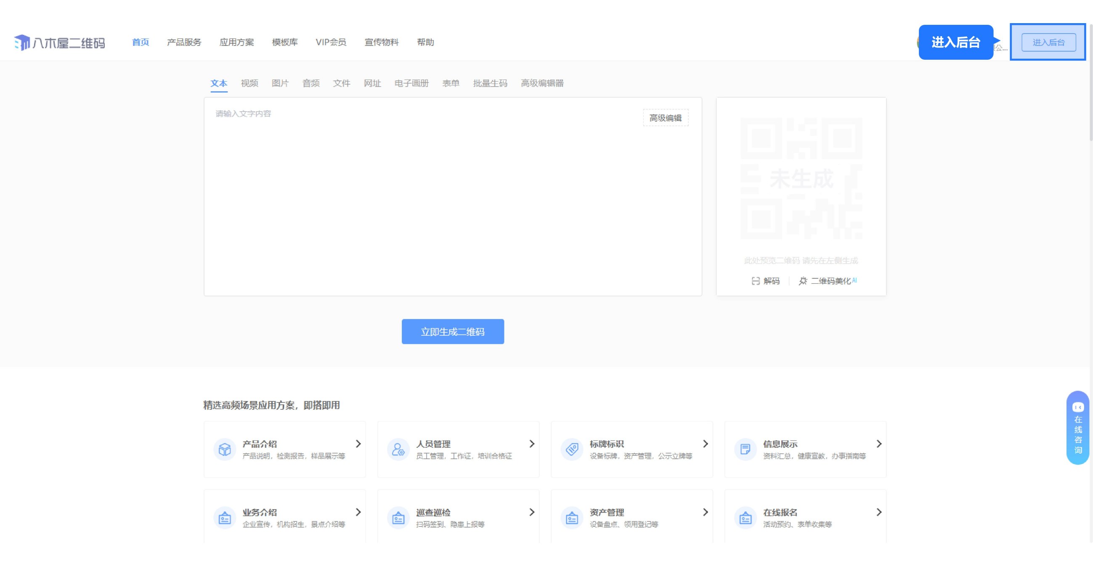Image resolution: width=1093 pixels, height=563 pixels.
Task: Open the 巡查巡检 solution title
Action: pyautogui.click(x=433, y=512)
